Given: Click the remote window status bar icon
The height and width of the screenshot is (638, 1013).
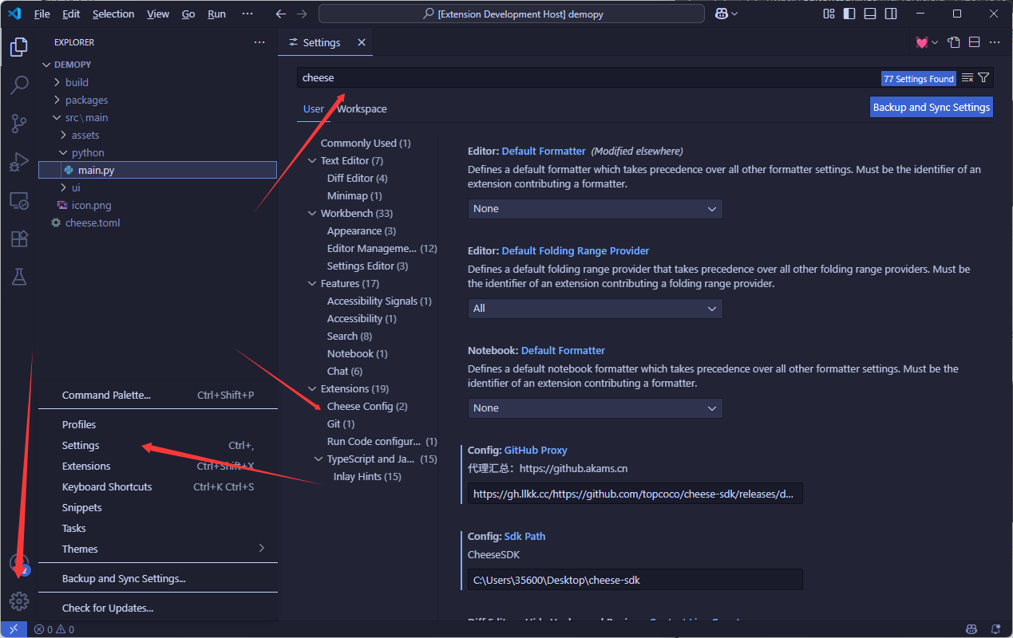Looking at the screenshot, I should tap(14, 629).
